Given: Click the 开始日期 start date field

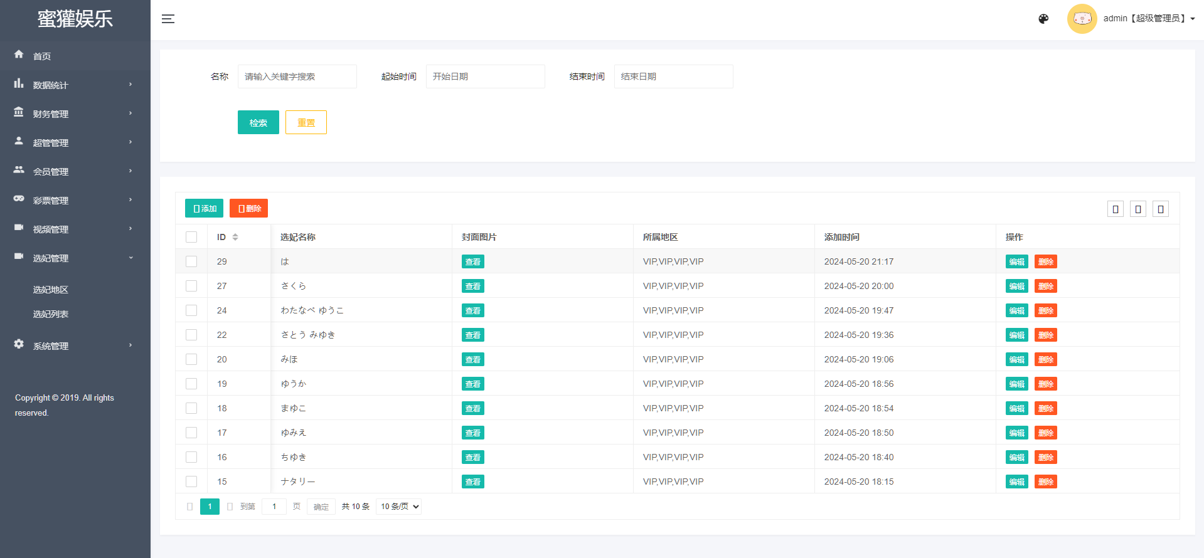Looking at the screenshot, I should [485, 76].
